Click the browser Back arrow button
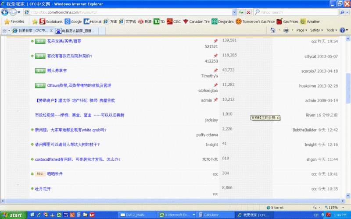 coord(5,12)
